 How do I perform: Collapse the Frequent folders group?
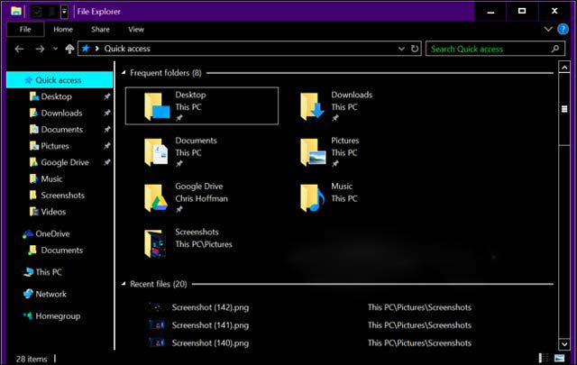coord(124,73)
